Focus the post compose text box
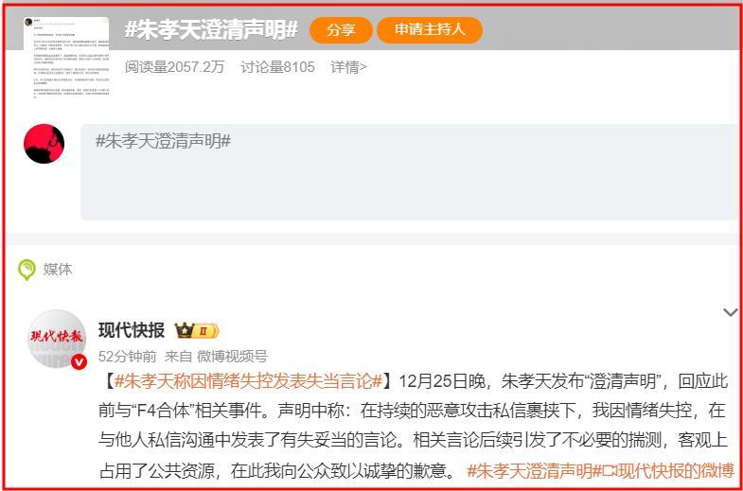The image size is (743, 491). (x=409, y=172)
